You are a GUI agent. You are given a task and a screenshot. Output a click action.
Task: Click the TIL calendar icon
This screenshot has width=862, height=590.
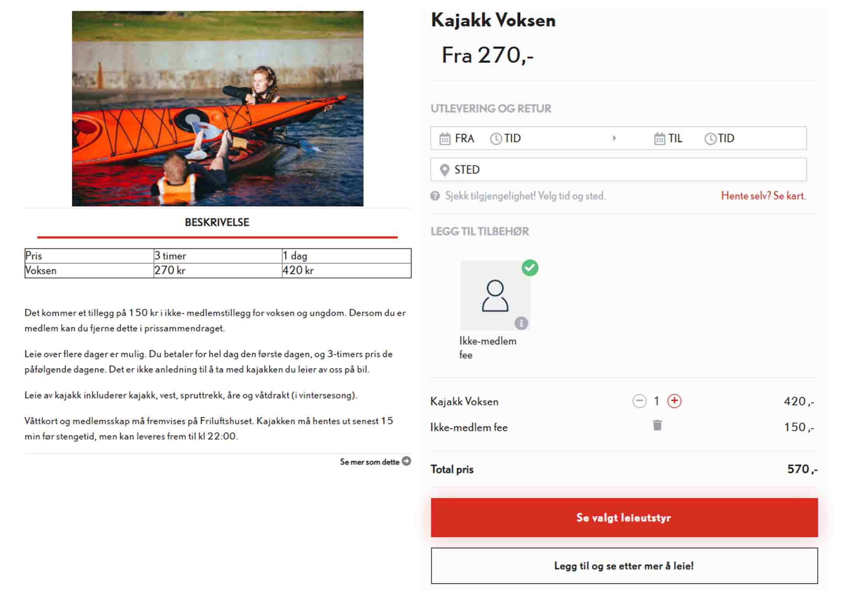659,139
